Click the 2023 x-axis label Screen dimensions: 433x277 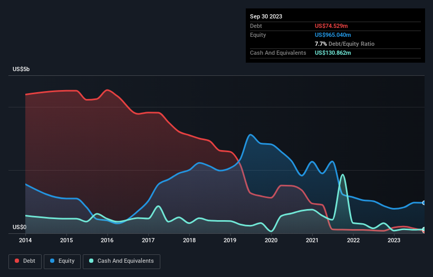[x=394, y=240]
